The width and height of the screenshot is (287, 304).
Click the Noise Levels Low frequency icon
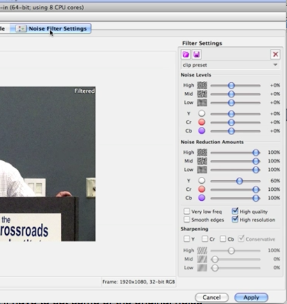pyautogui.click(x=202, y=103)
